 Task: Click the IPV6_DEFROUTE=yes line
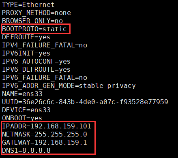pos(36,70)
